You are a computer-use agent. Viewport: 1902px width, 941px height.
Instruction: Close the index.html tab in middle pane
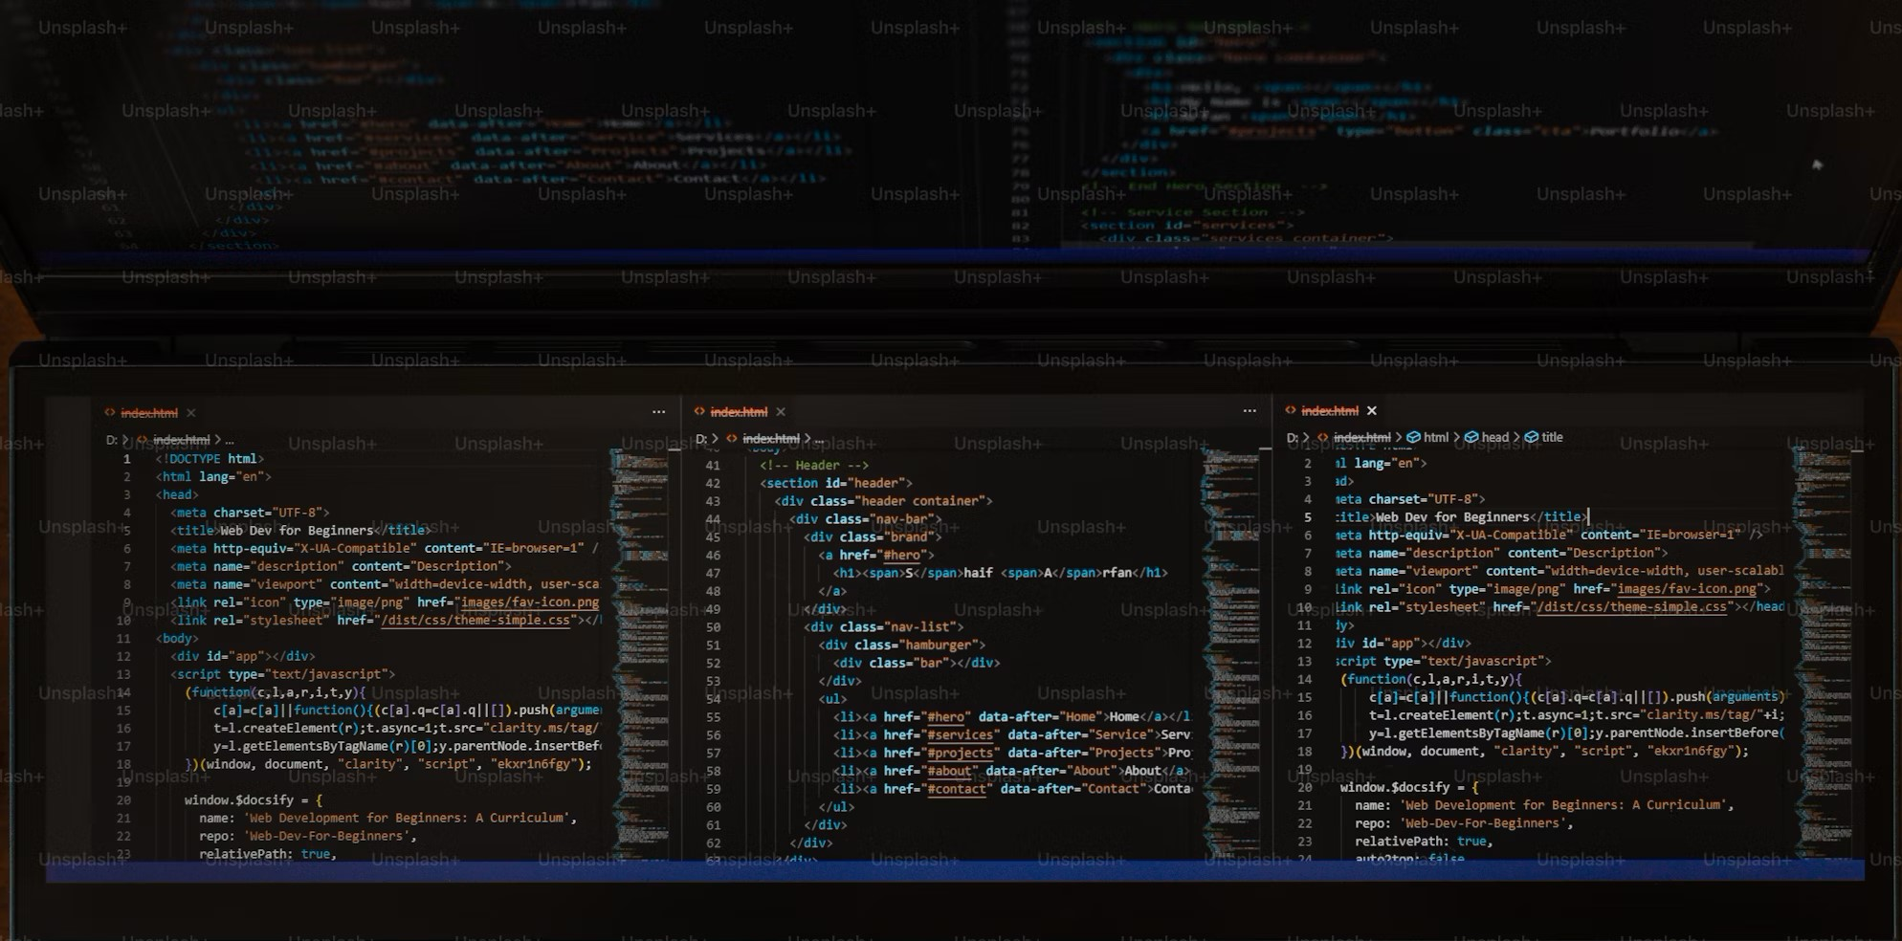781,412
